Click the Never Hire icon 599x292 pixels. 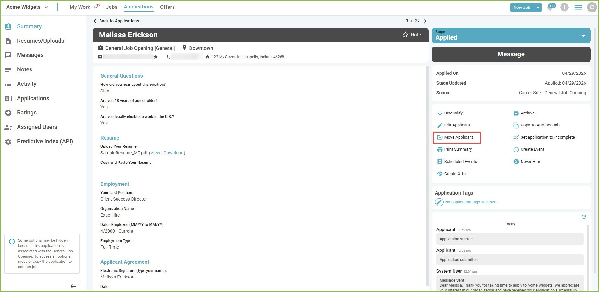coord(516,162)
